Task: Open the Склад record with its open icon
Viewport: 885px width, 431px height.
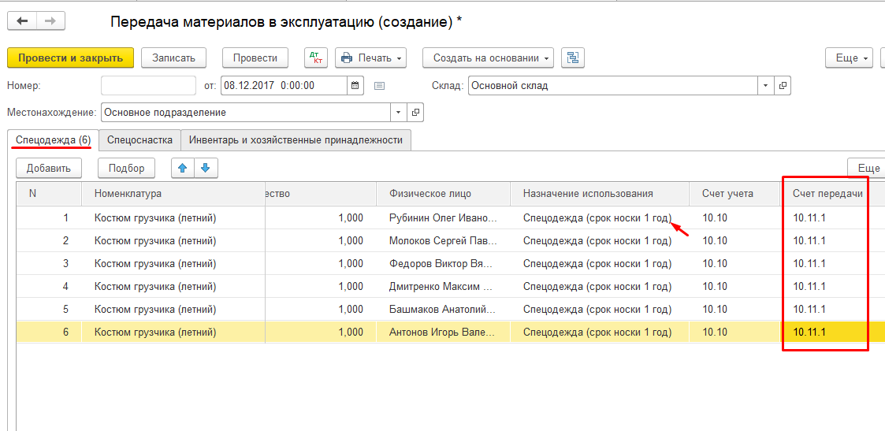Action: pos(783,86)
